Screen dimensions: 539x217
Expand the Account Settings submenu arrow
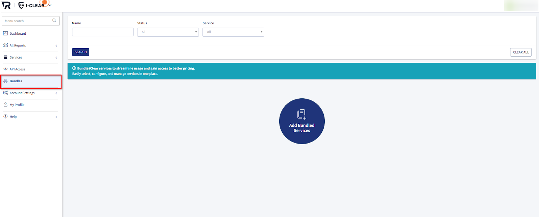pos(56,93)
